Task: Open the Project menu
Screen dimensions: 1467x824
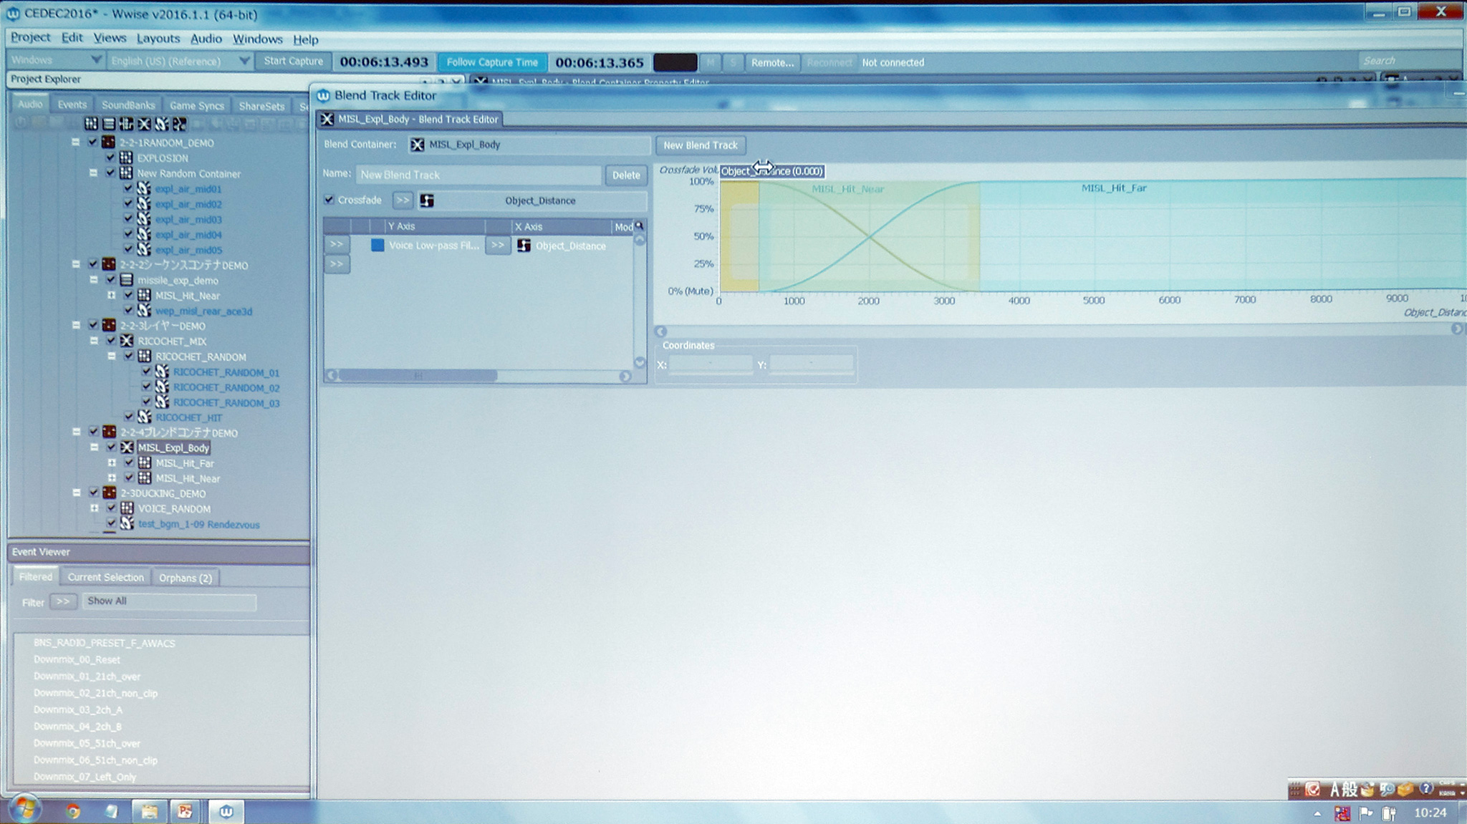Action: point(30,37)
